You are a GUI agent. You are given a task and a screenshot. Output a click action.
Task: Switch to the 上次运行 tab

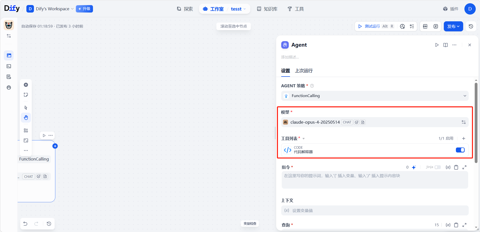pyautogui.click(x=304, y=71)
